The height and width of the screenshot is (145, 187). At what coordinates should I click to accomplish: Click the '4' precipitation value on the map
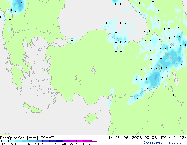(157, 78)
